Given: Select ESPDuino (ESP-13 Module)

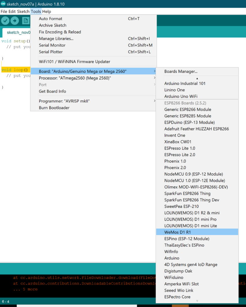Looking at the screenshot, I should (197, 122).
